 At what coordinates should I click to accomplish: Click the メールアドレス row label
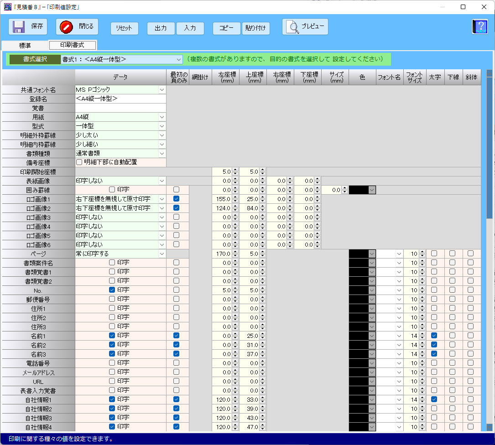(x=38, y=373)
